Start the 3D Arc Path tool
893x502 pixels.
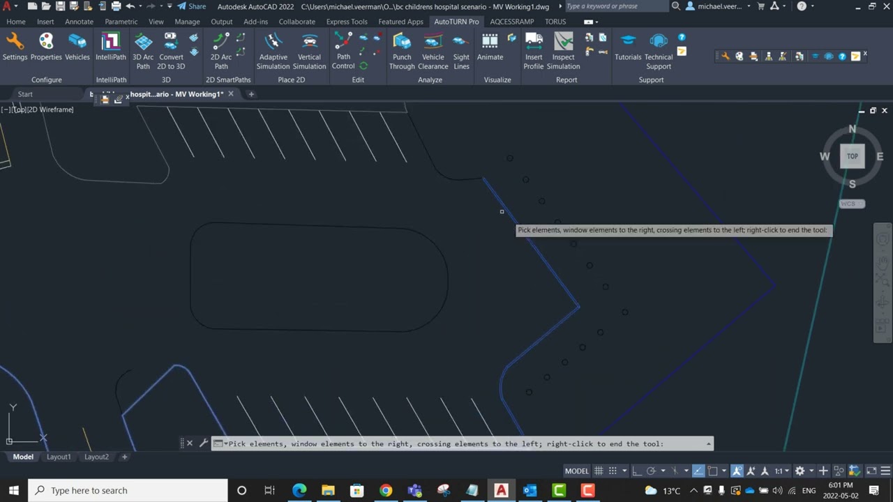point(143,51)
